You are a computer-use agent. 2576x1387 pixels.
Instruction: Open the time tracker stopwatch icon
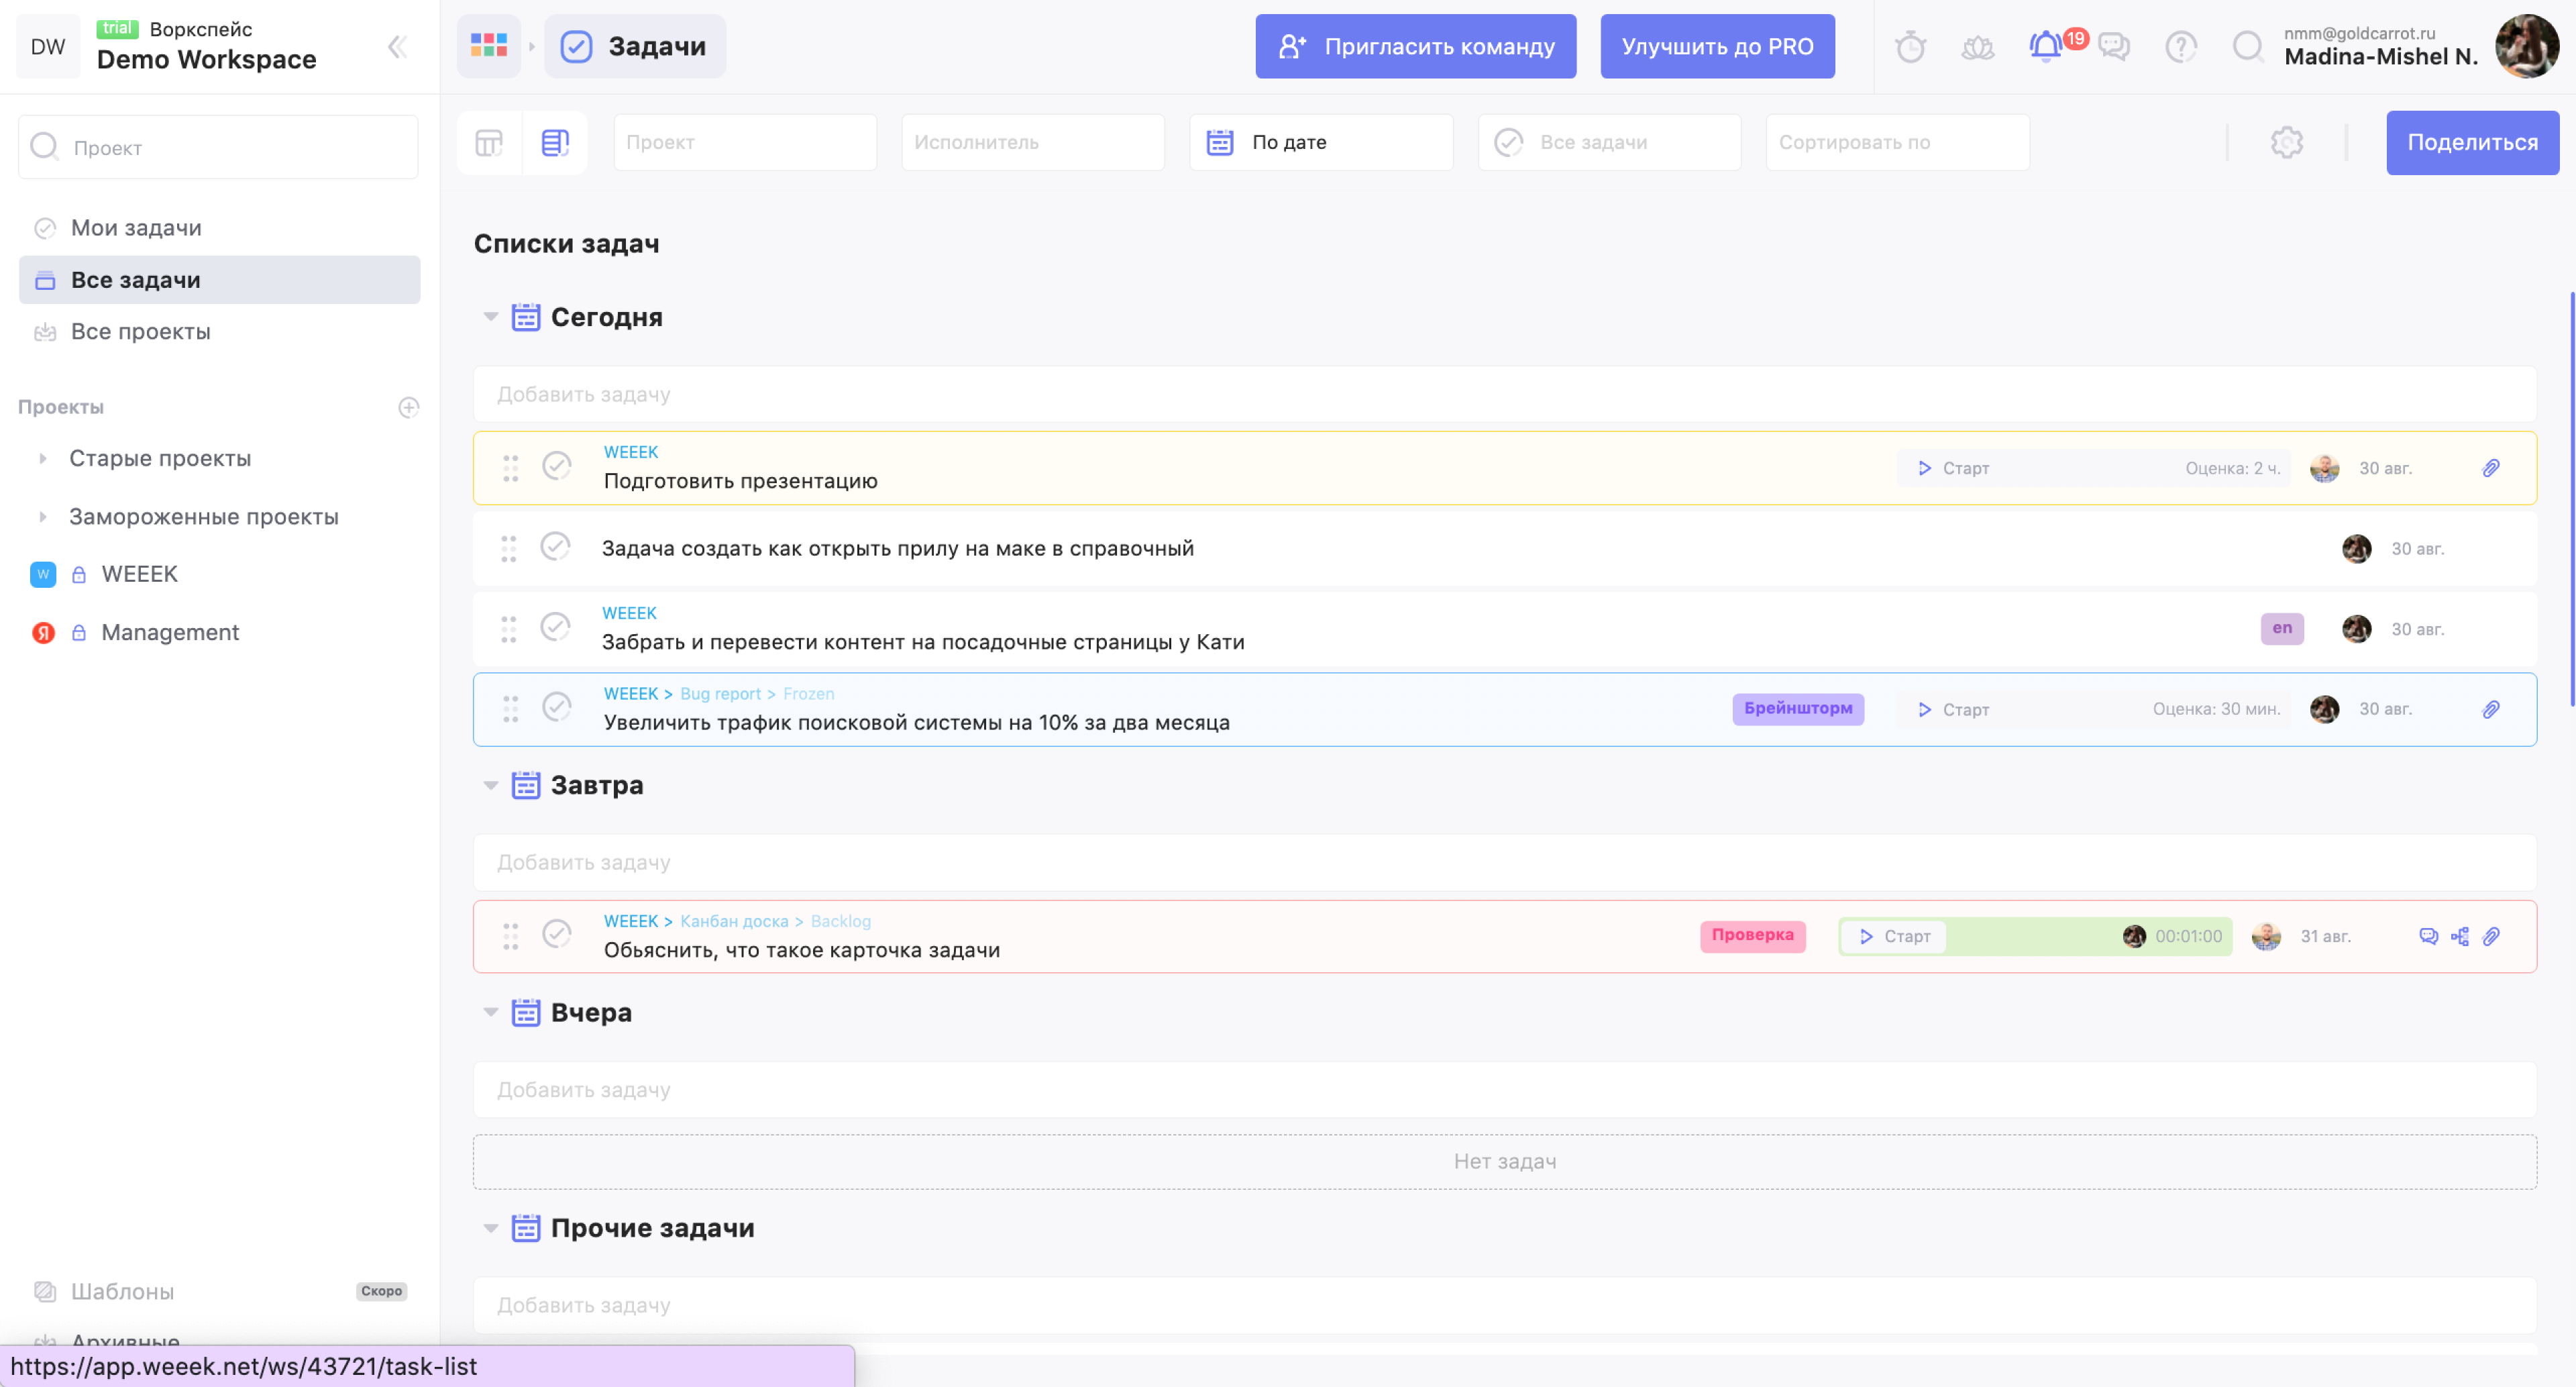(x=1910, y=47)
